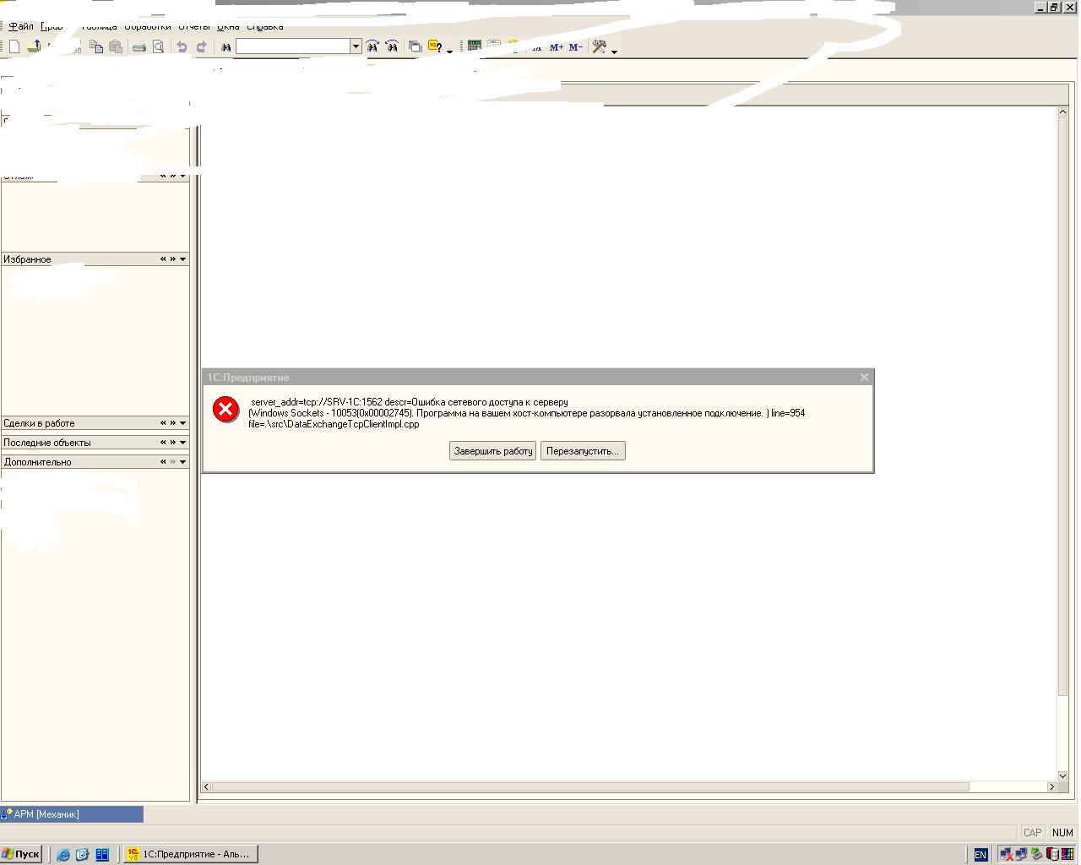1081x865 pixels.
Task: Click the NUM status bar indicator
Action: (1062, 833)
